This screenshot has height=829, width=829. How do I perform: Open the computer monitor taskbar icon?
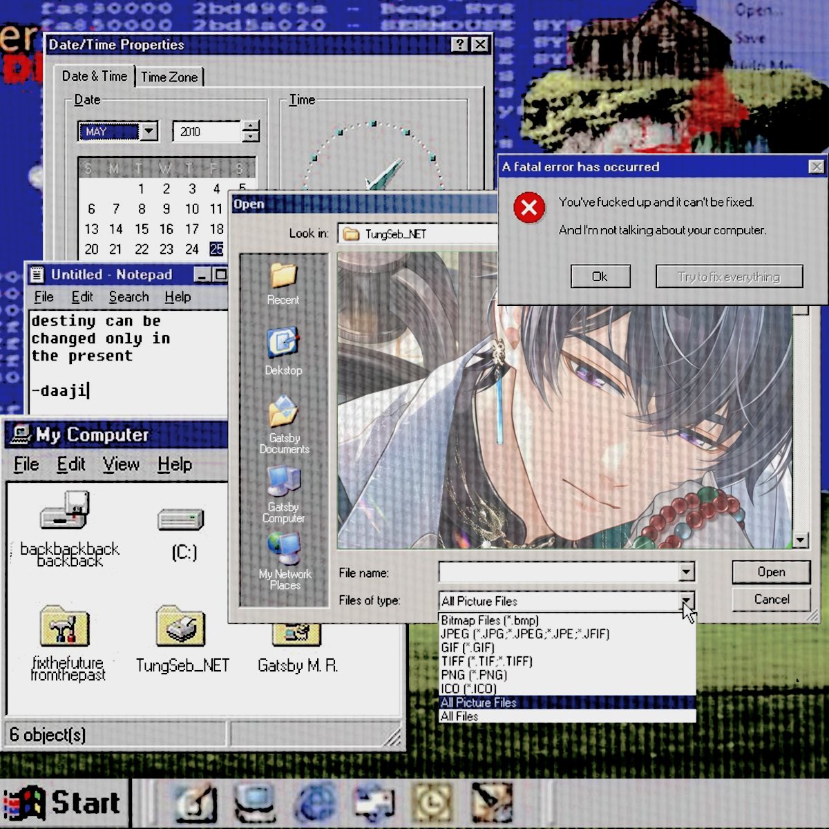[x=255, y=803]
